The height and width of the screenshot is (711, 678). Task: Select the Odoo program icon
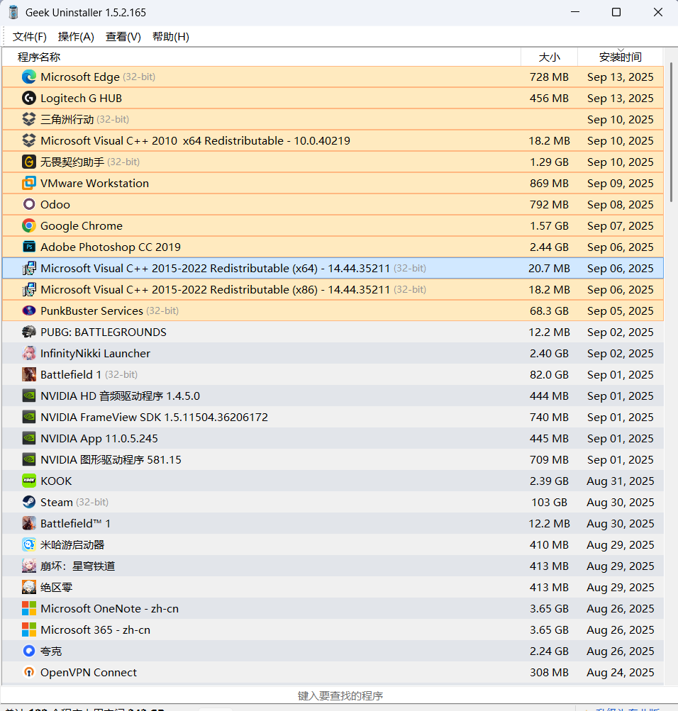point(29,204)
